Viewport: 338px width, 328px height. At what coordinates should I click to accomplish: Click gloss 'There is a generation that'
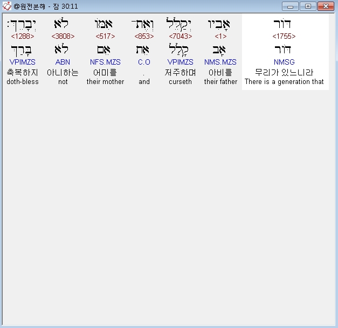284,82
